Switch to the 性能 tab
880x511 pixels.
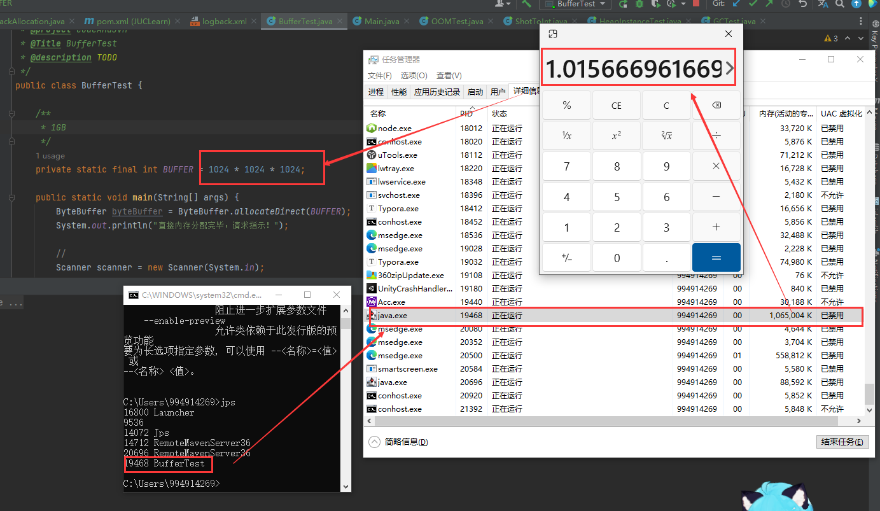pos(399,92)
